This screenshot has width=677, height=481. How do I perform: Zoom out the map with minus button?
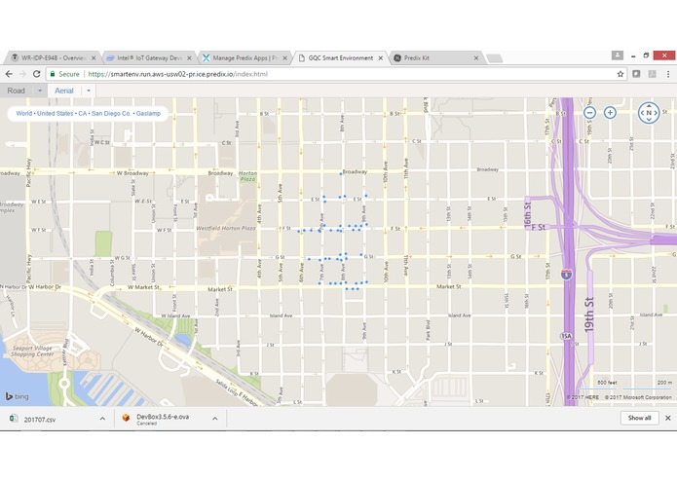(x=589, y=113)
